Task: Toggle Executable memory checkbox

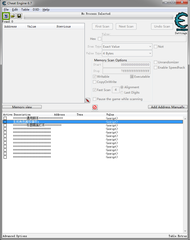Action: (132, 77)
